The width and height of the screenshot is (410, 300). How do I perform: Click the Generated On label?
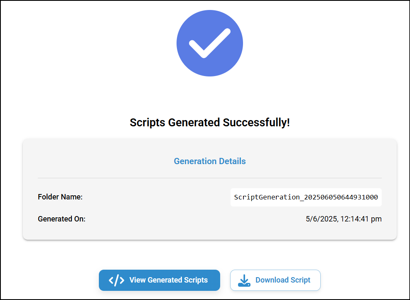pos(62,219)
